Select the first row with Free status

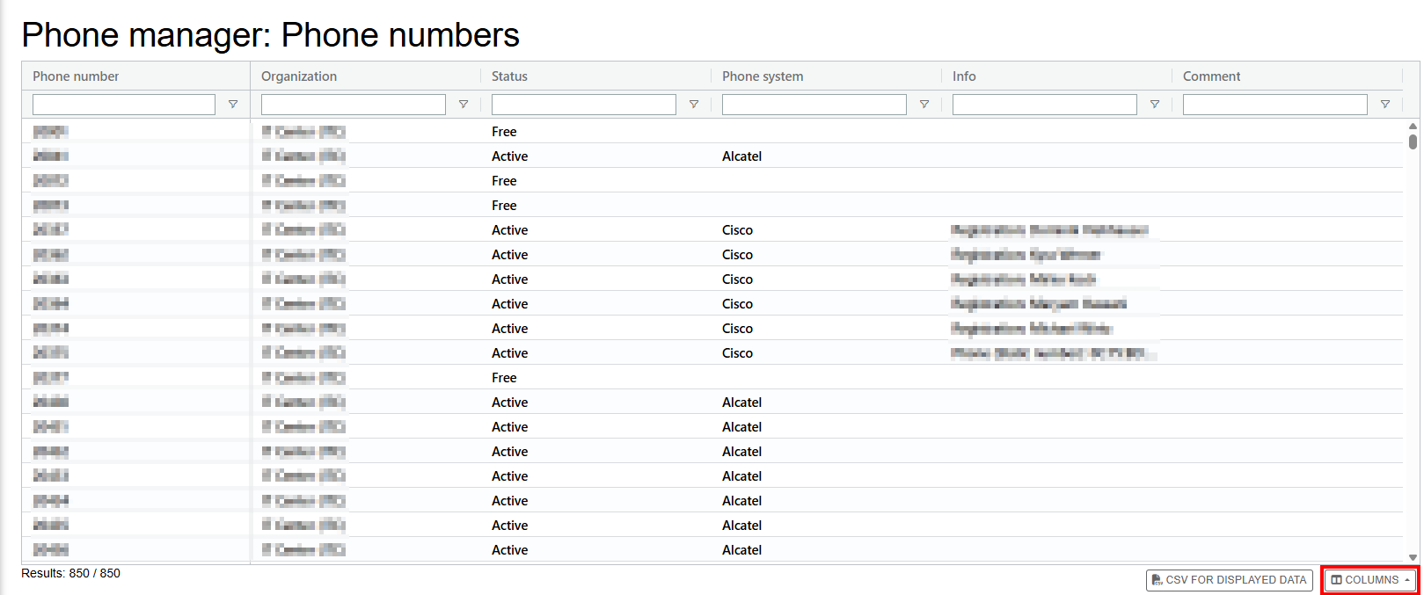click(712, 132)
